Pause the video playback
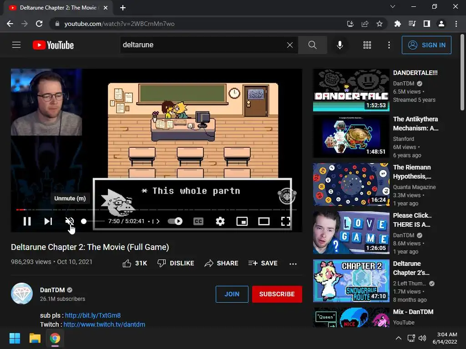466x349 pixels. 27,221
